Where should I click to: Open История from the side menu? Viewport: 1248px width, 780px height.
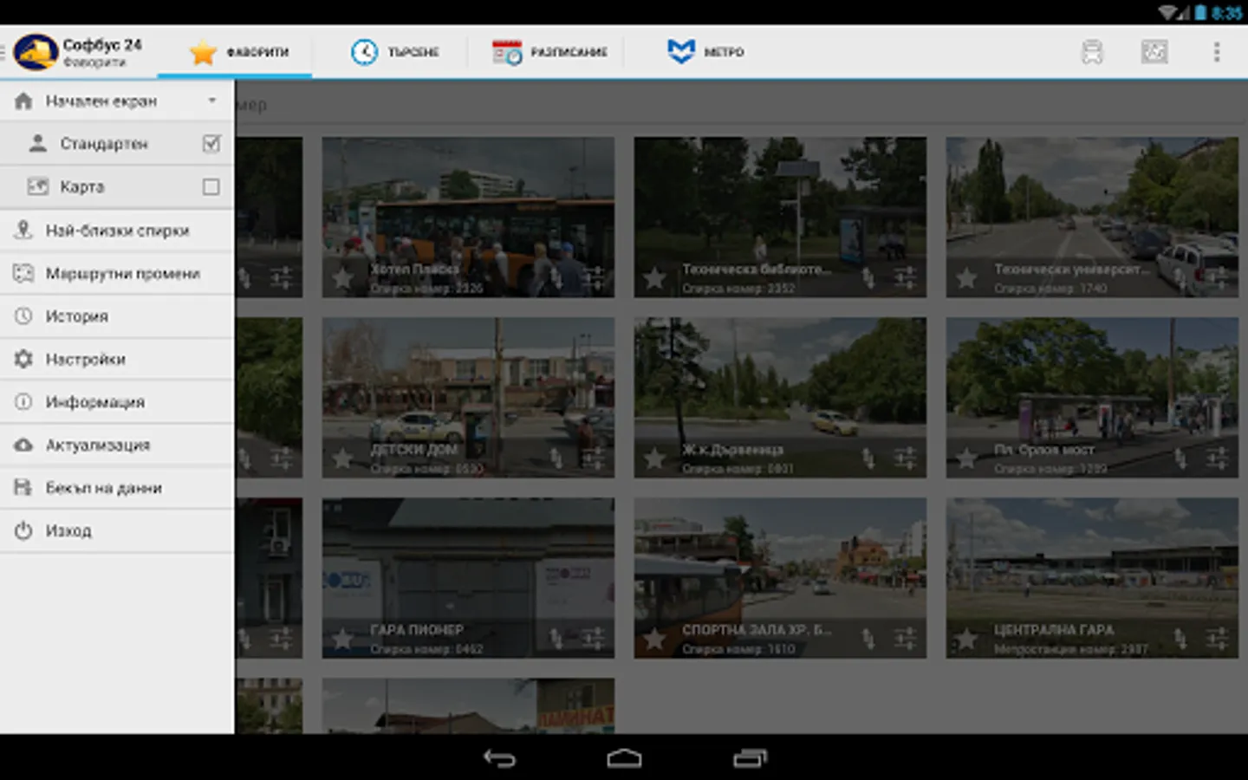click(117, 315)
